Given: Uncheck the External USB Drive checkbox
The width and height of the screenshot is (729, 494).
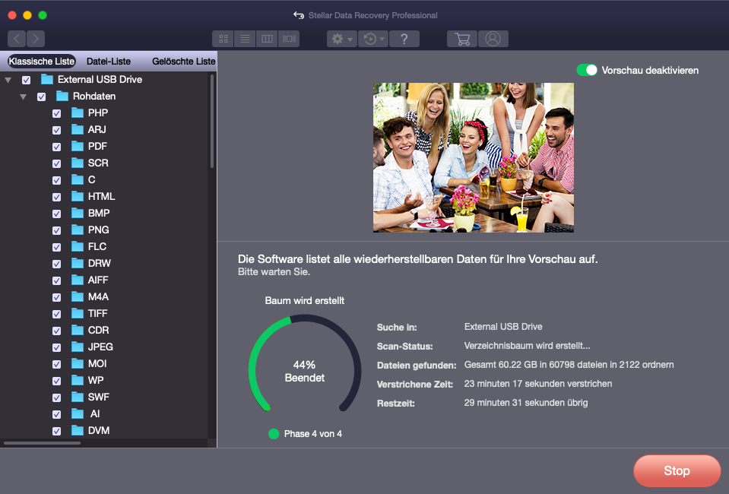Looking at the screenshot, I should 27,80.
